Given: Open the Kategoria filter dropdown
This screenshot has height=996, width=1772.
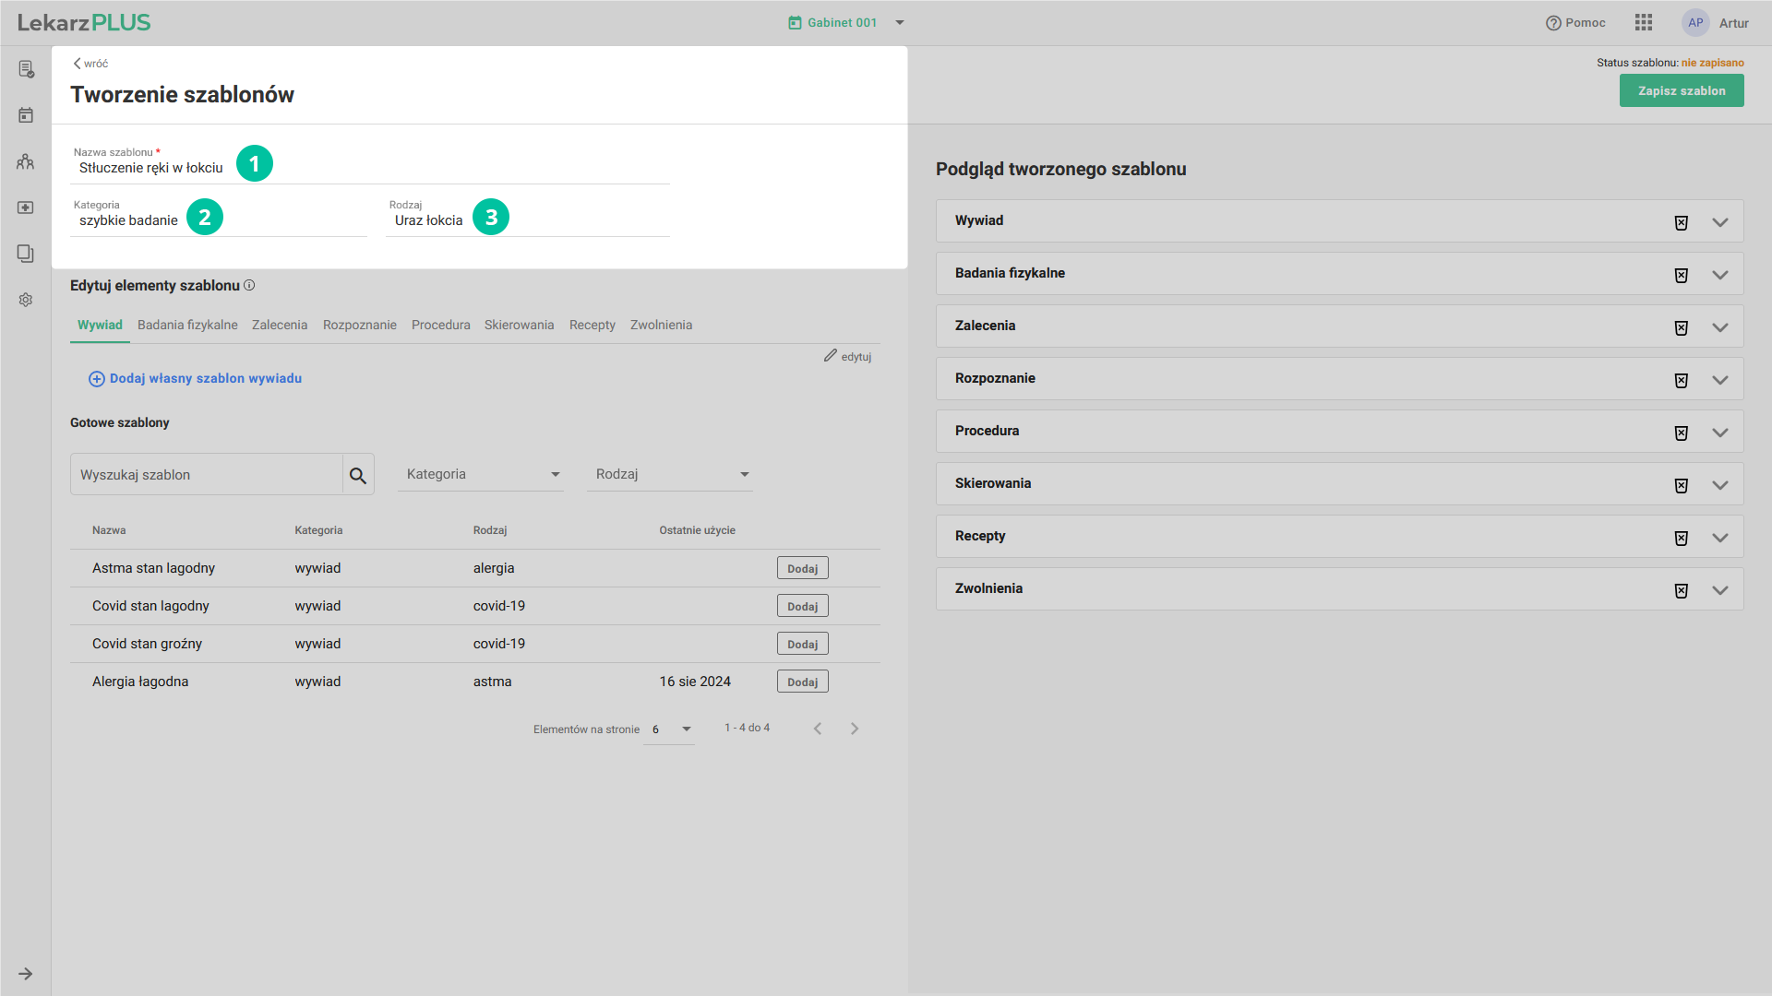Looking at the screenshot, I should [x=482, y=474].
